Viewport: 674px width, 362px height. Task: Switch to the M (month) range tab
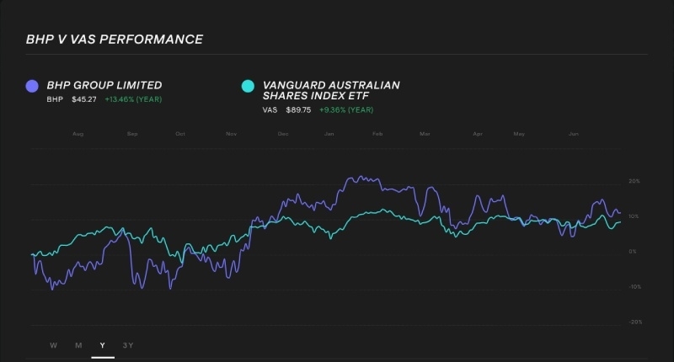tap(78, 345)
